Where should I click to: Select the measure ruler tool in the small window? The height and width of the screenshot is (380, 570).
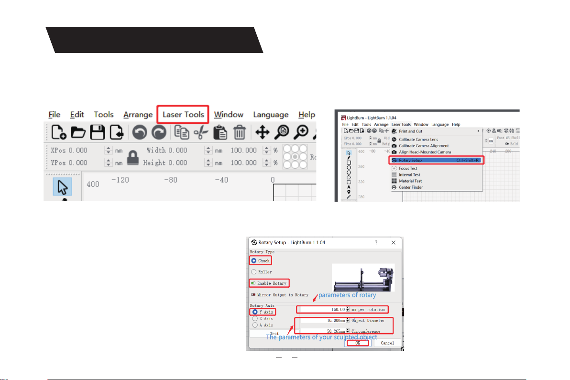click(349, 197)
